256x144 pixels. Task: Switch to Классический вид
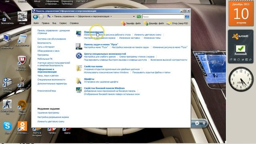click(46, 91)
